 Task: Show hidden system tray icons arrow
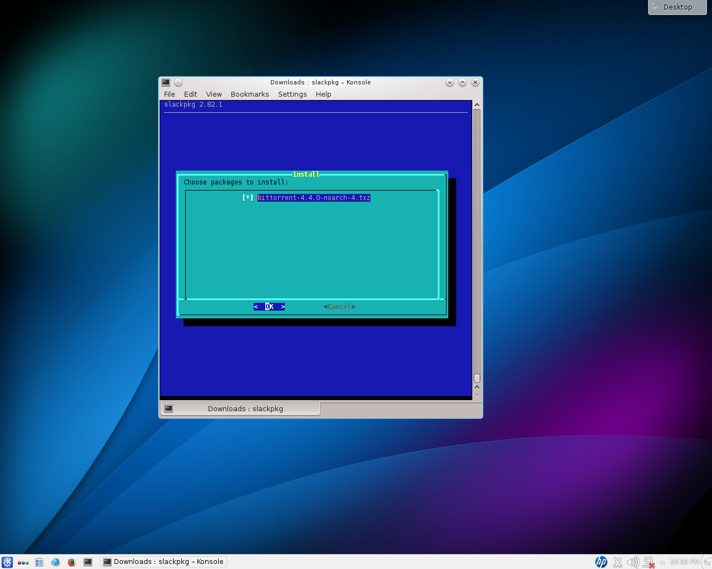click(x=662, y=562)
